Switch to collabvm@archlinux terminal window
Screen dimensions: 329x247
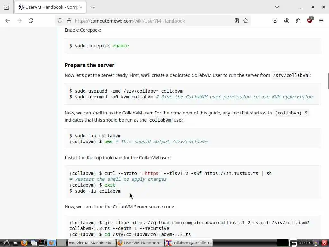tap(189, 243)
